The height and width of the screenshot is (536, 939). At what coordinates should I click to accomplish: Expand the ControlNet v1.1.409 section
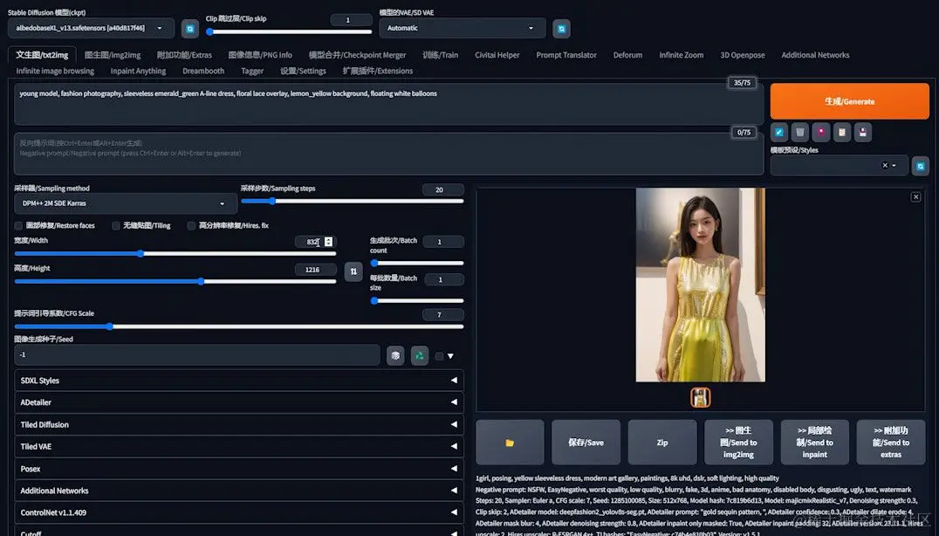click(x=239, y=512)
